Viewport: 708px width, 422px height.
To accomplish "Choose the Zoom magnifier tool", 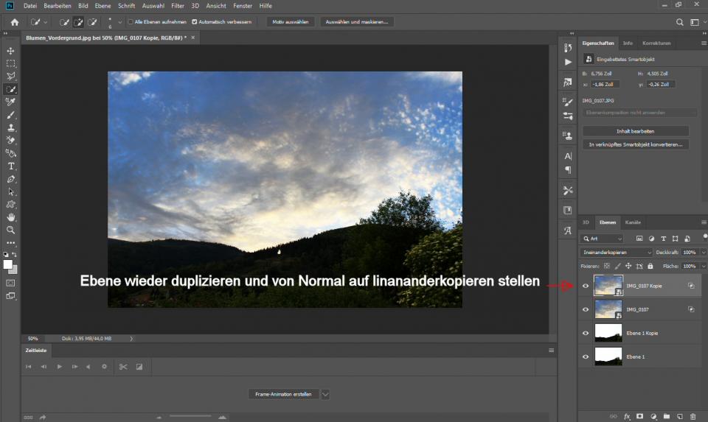I will [x=11, y=230].
